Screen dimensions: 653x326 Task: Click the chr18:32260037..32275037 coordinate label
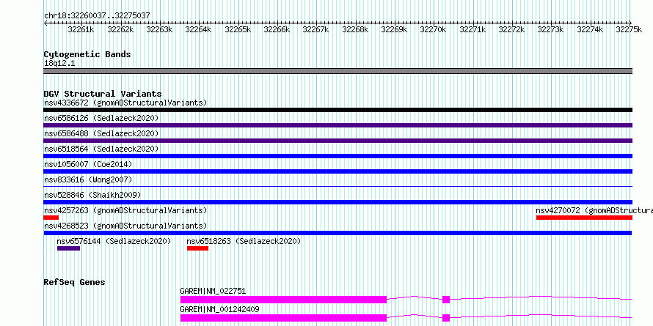point(97,15)
